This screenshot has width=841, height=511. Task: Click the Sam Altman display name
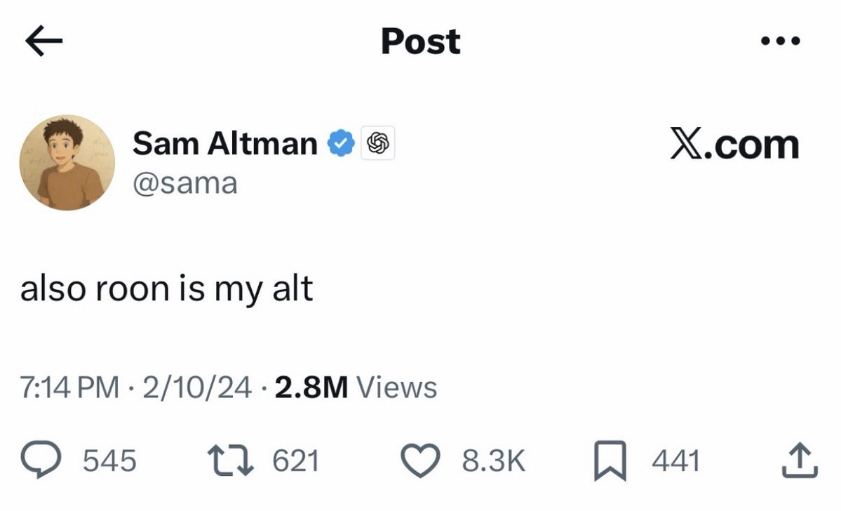(224, 144)
